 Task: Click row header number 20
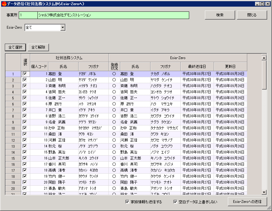[x=13, y=188]
